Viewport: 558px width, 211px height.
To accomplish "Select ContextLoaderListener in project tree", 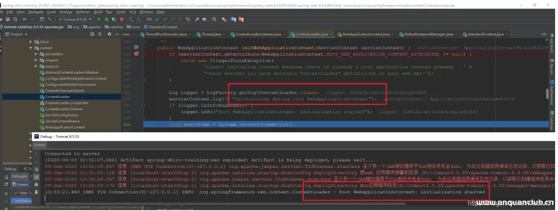I will coord(63,109).
